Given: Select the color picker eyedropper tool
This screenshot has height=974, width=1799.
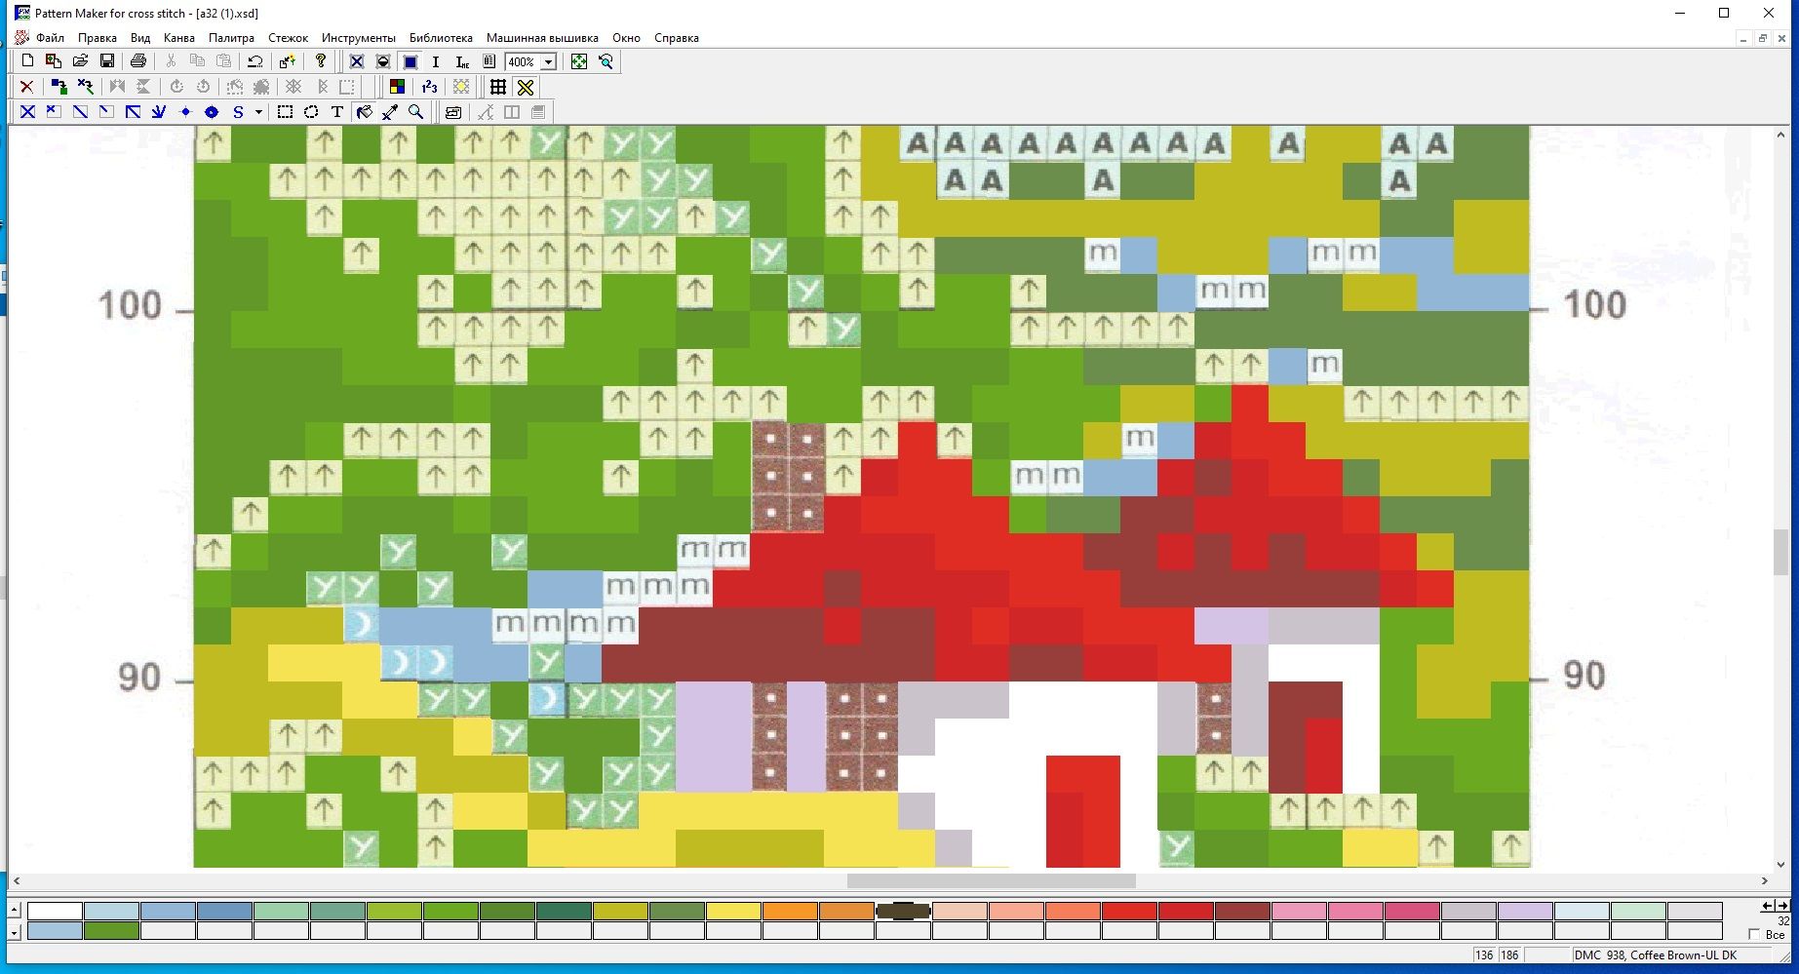Looking at the screenshot, I should click(390, 112).
